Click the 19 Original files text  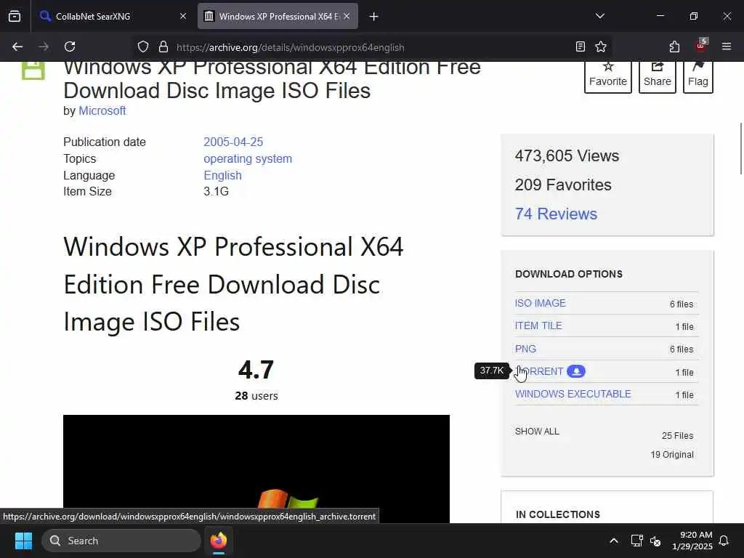672,455
